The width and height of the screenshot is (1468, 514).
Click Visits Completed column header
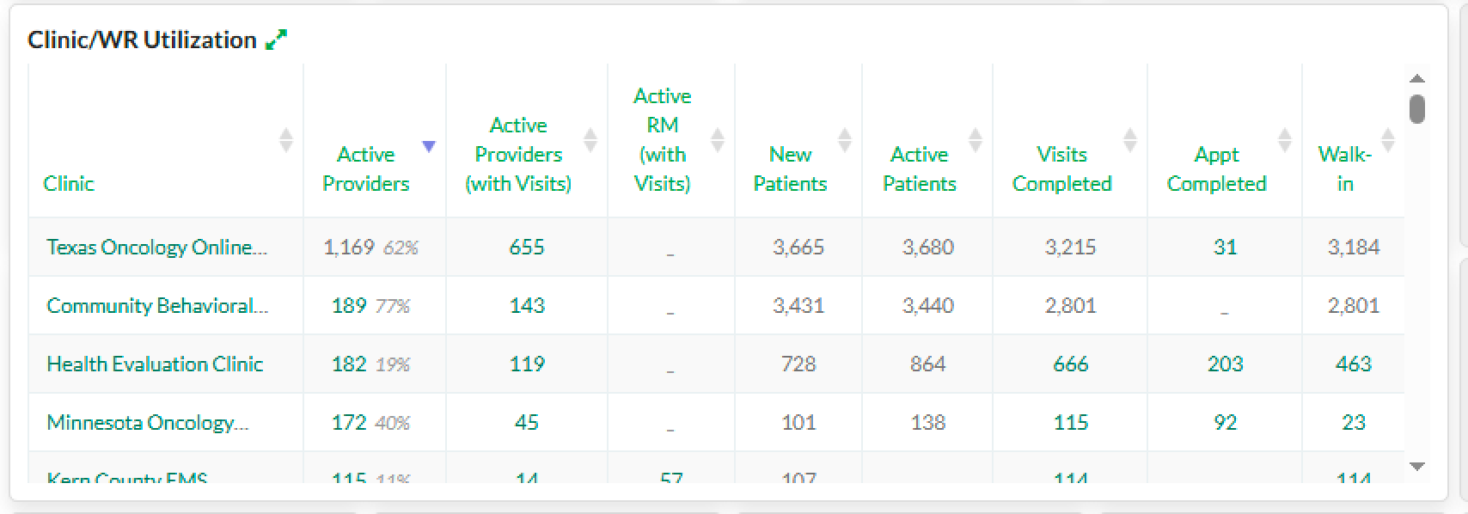point(1061,168)
